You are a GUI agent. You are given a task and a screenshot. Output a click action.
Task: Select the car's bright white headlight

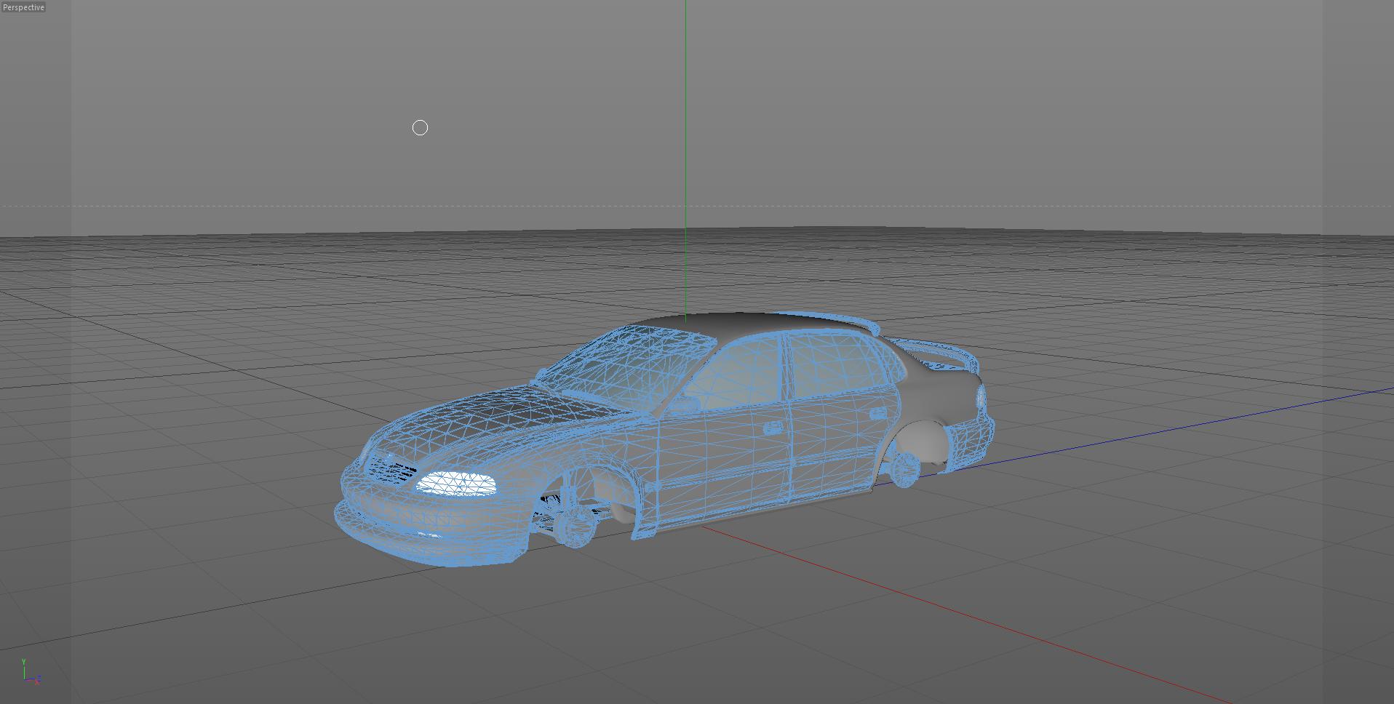click(456, 484)
